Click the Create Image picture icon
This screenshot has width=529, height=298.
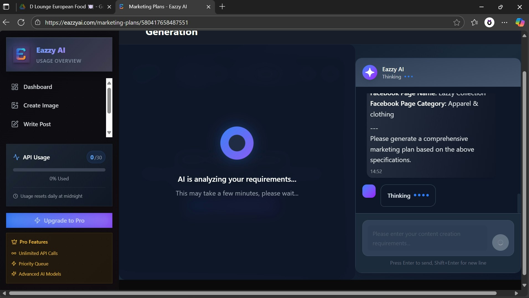coord(15,105)
